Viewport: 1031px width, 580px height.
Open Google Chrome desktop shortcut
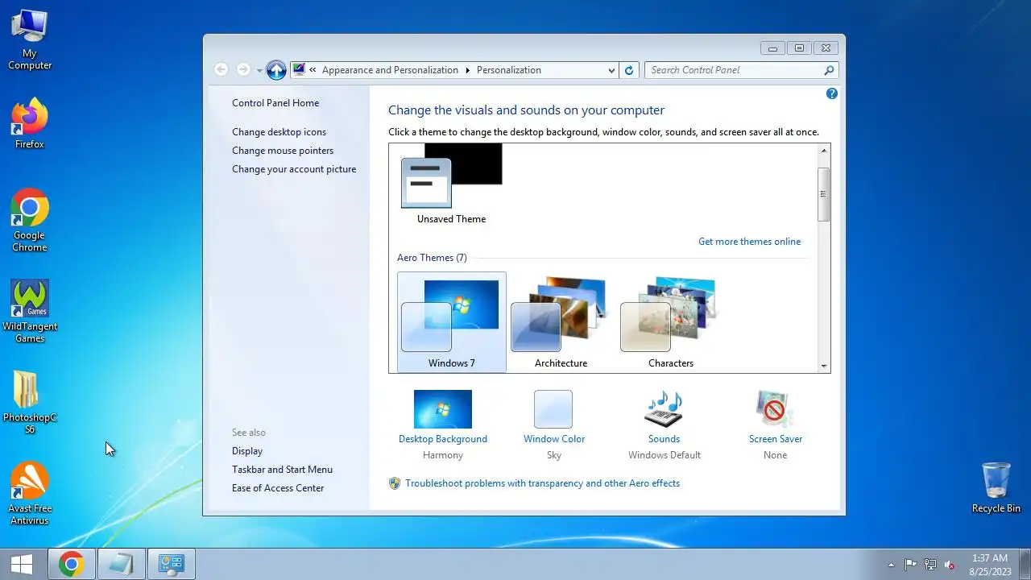[x=30, y=220]
